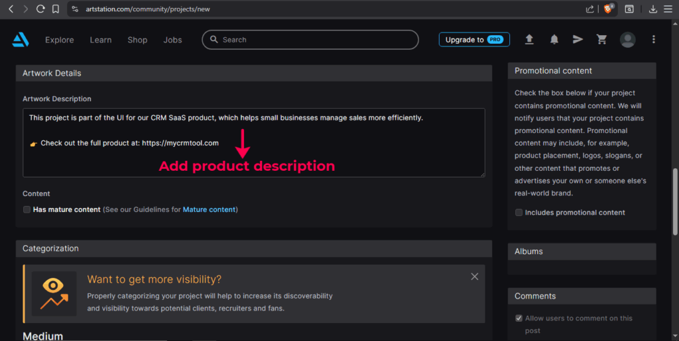This screenshot has height=341, width=679.
Task: Go to the Jobs menu item
Action: tap(172, 40)
